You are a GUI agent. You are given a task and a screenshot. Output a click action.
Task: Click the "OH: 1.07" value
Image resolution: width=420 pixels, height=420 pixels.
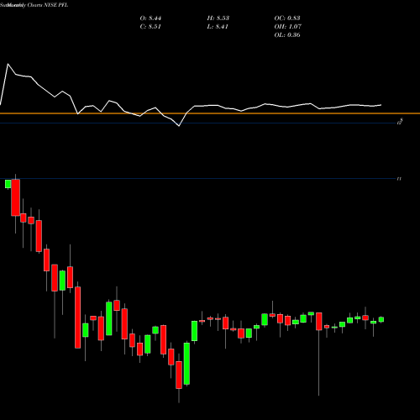tap(287, 27)
